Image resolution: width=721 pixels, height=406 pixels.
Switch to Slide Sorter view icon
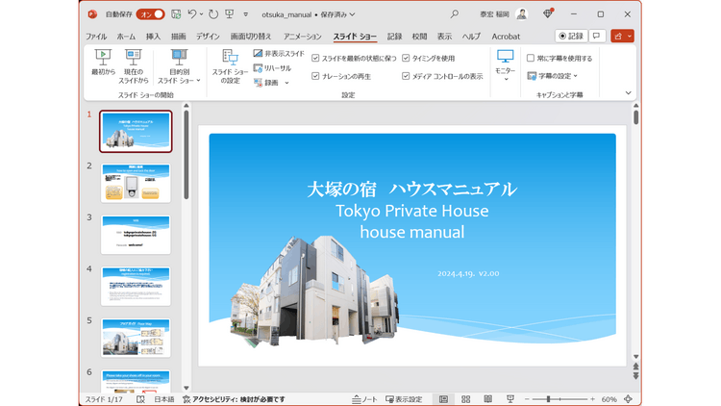click(466, 399)
